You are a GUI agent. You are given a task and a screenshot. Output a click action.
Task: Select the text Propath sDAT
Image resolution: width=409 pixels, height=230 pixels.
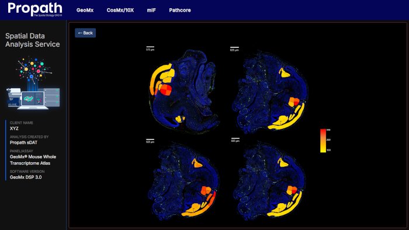[x=23, y=142]
